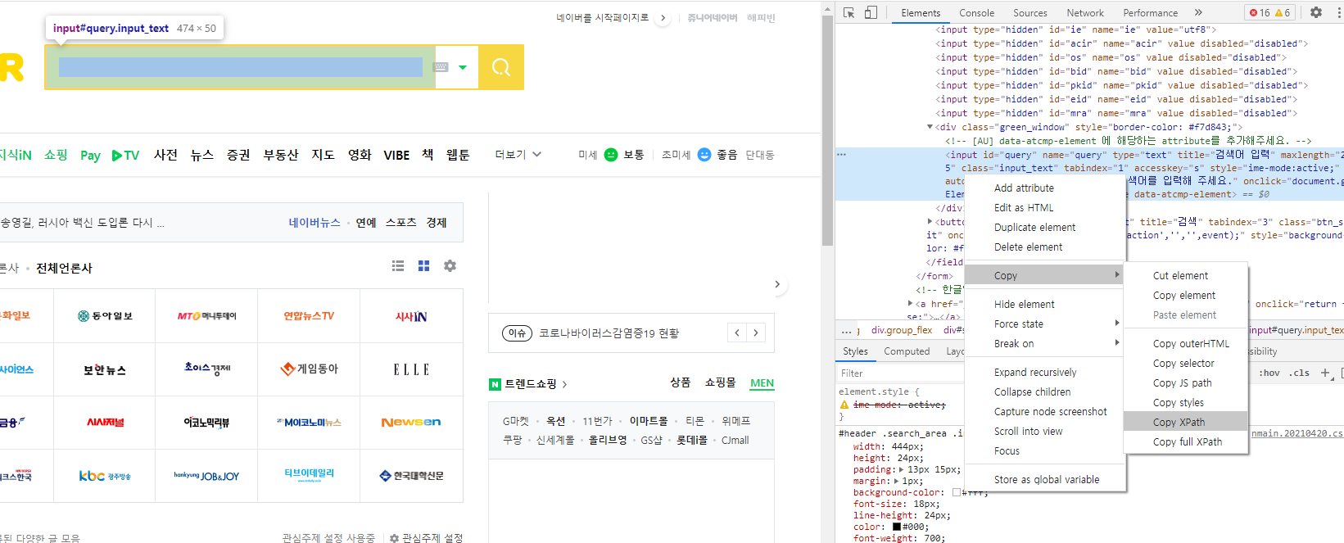1344x543 pixels.
Task: Select Scroll into view in context menu
Action: coord(1045,431)
